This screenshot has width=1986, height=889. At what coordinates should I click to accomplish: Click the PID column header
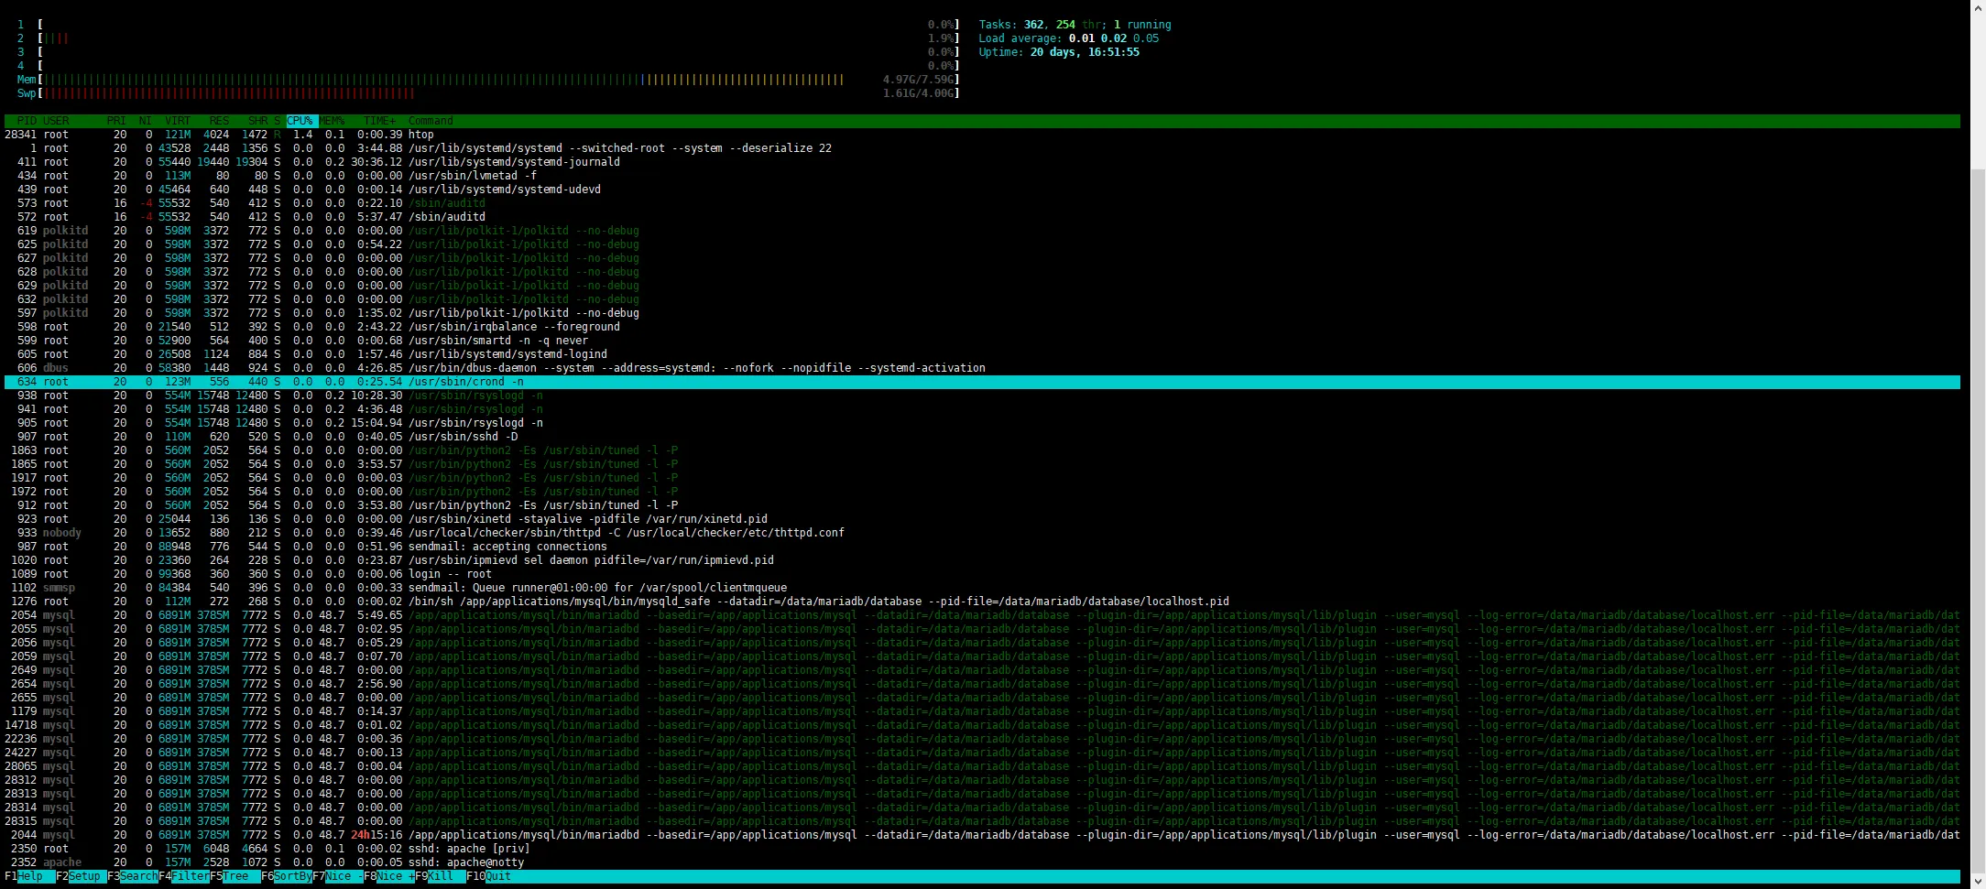27,121
